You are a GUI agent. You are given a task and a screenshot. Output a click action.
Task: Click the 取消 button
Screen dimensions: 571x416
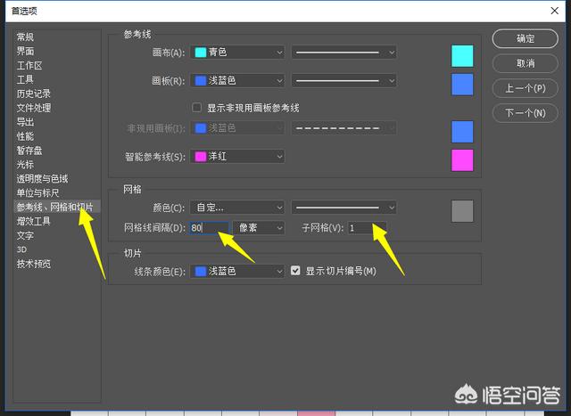(x=525, y=63)
